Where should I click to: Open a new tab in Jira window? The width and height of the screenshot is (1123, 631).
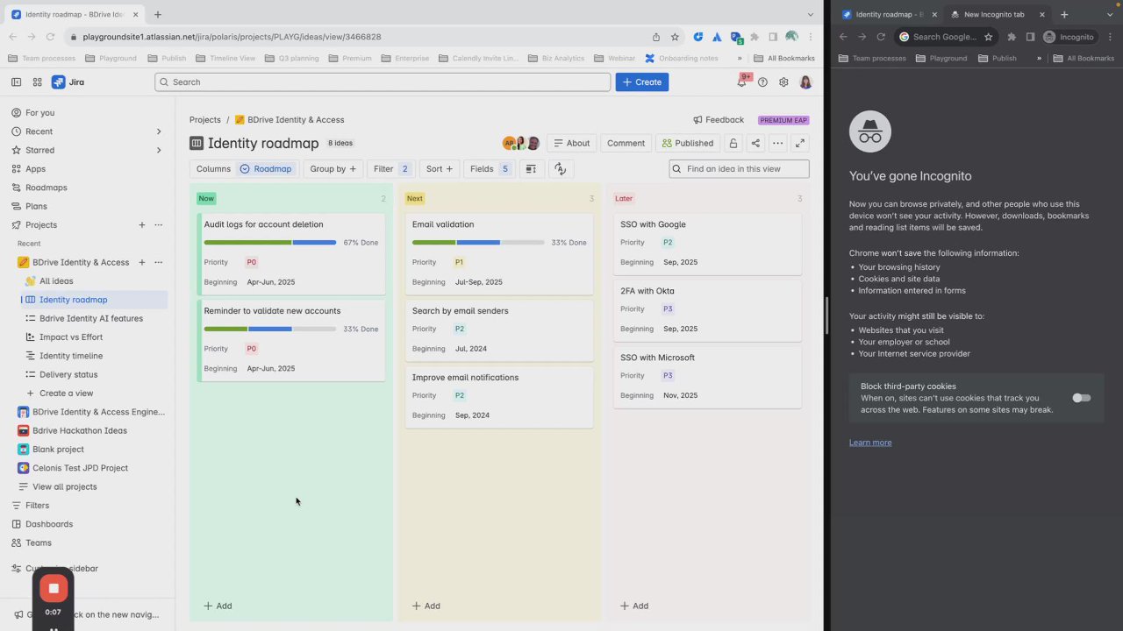click(x=158, y=14)
